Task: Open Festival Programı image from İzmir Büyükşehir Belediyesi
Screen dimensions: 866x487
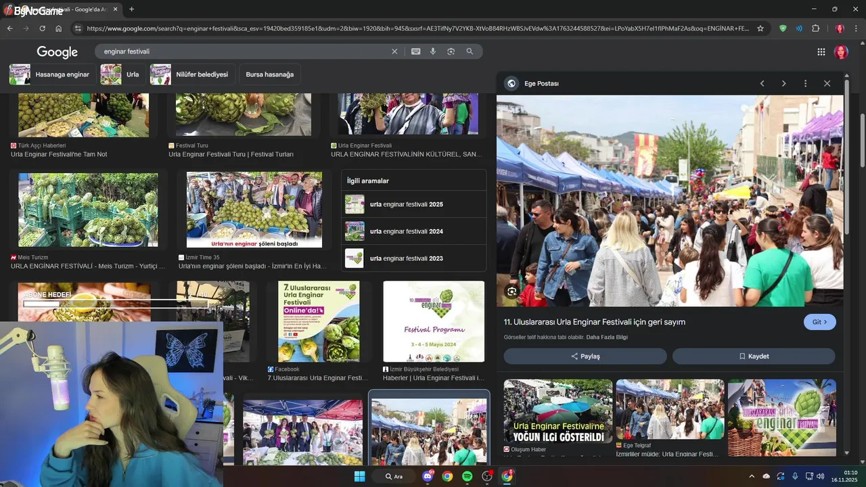Action: coord(434,322)
